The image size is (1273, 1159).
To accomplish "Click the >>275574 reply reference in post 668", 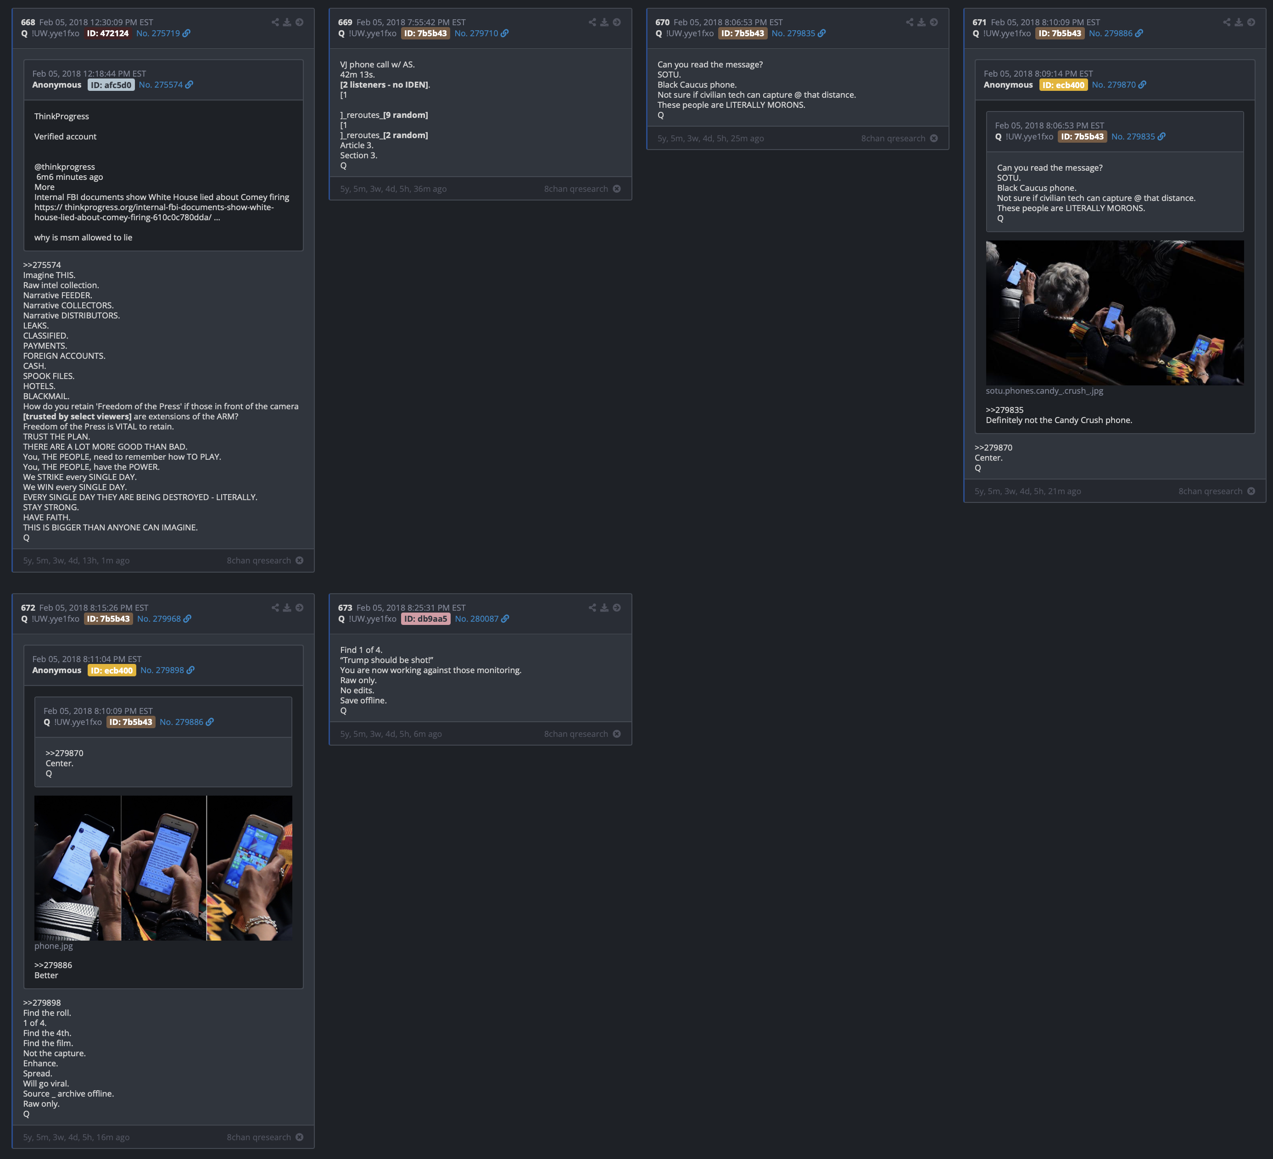I will click(x=42, y=265).
